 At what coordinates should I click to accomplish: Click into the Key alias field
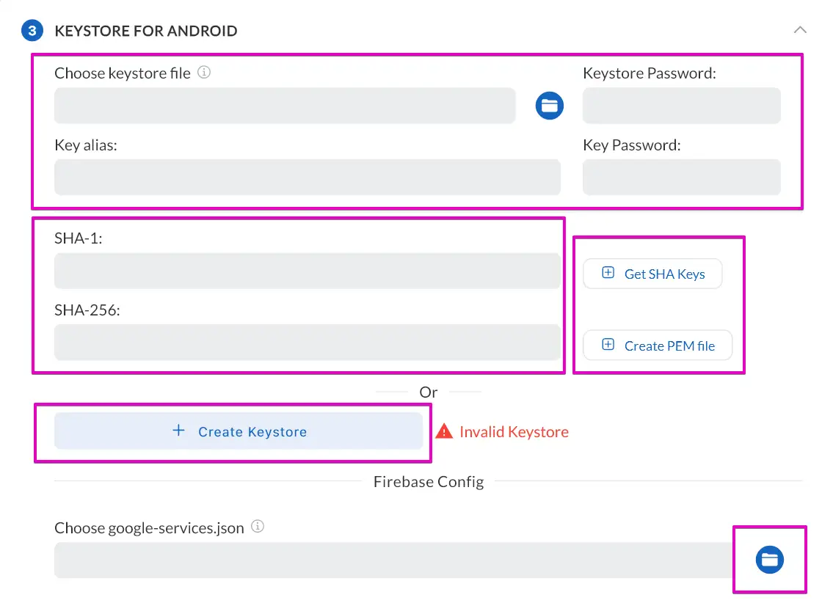[x=307, y=178]
